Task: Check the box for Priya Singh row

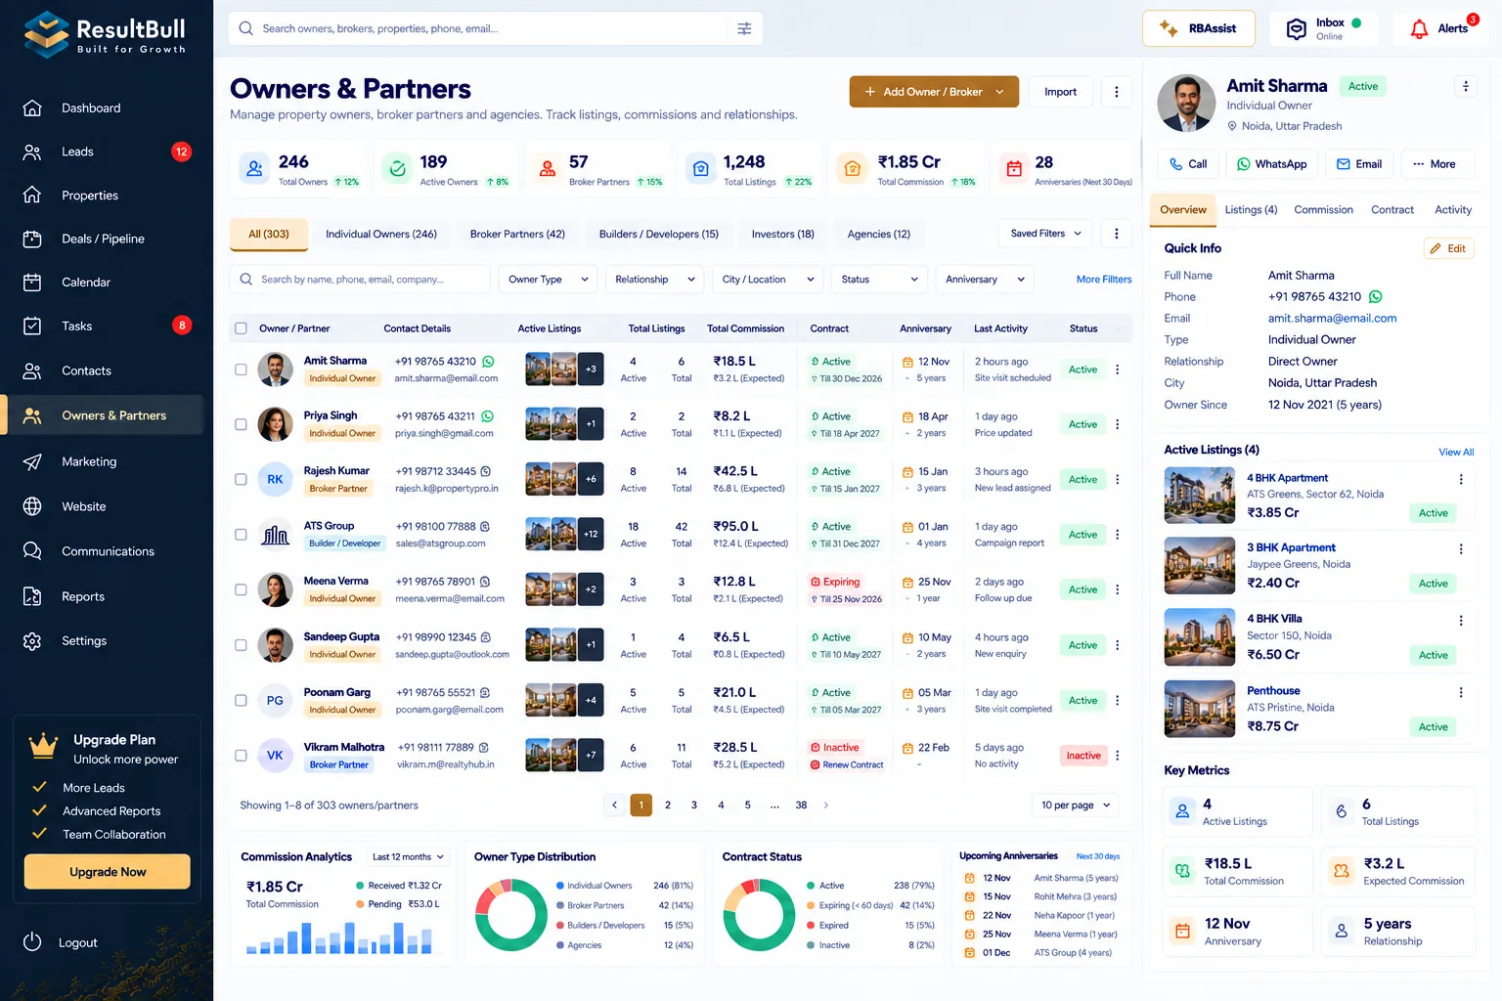Action: (241, 424)
